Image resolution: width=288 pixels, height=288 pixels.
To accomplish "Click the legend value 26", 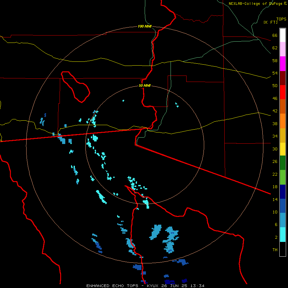I will click(275, 162).
